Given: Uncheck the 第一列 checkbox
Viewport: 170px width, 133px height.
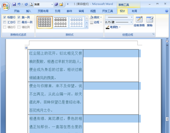Looking at the screenshot, I should coord(19,17).
